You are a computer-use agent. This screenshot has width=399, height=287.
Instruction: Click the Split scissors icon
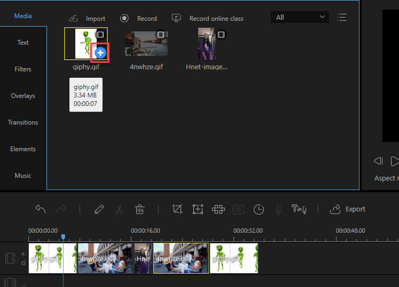(119, 209)
